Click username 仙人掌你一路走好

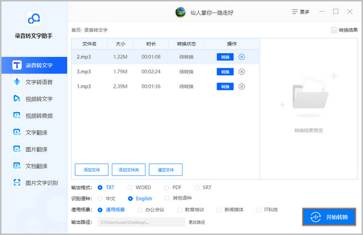(212, 13)
